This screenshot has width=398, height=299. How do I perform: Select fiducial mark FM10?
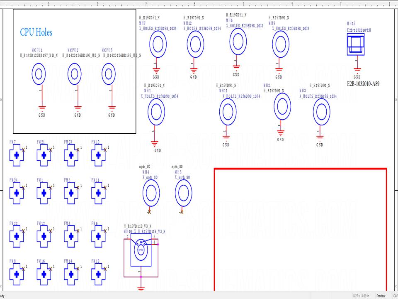pos(99,155)
